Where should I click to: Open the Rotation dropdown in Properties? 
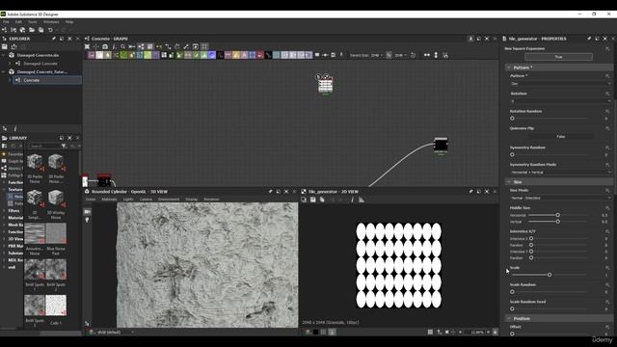click(x=561, y=101)
